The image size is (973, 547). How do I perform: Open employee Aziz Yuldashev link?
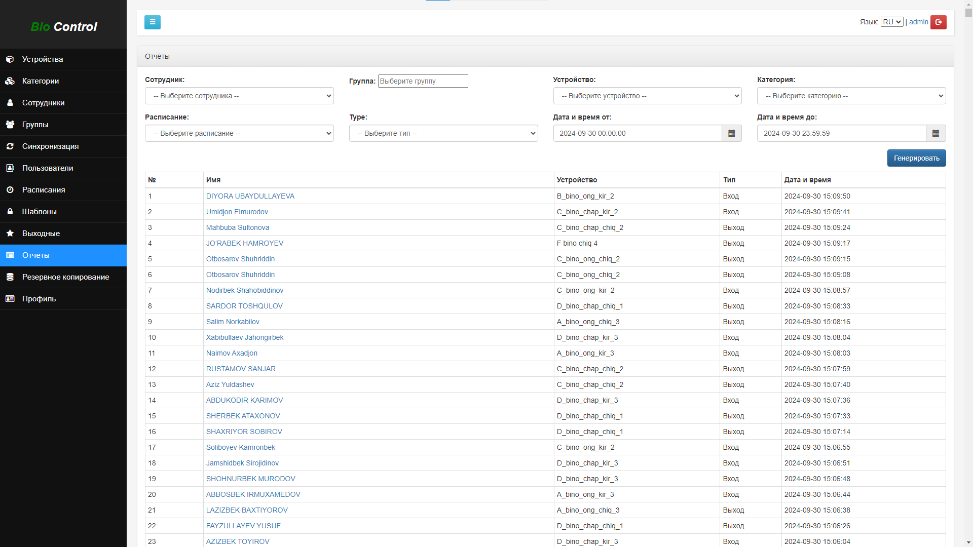[230, 384]
